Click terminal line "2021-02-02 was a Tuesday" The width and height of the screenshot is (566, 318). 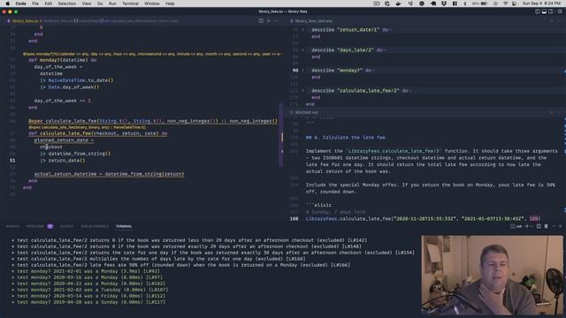89,290
